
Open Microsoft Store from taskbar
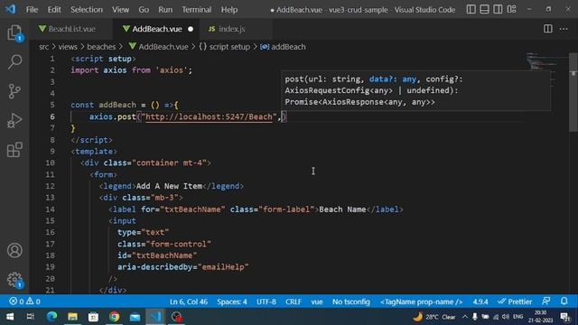pyautogui.click(x=93, y=317)
